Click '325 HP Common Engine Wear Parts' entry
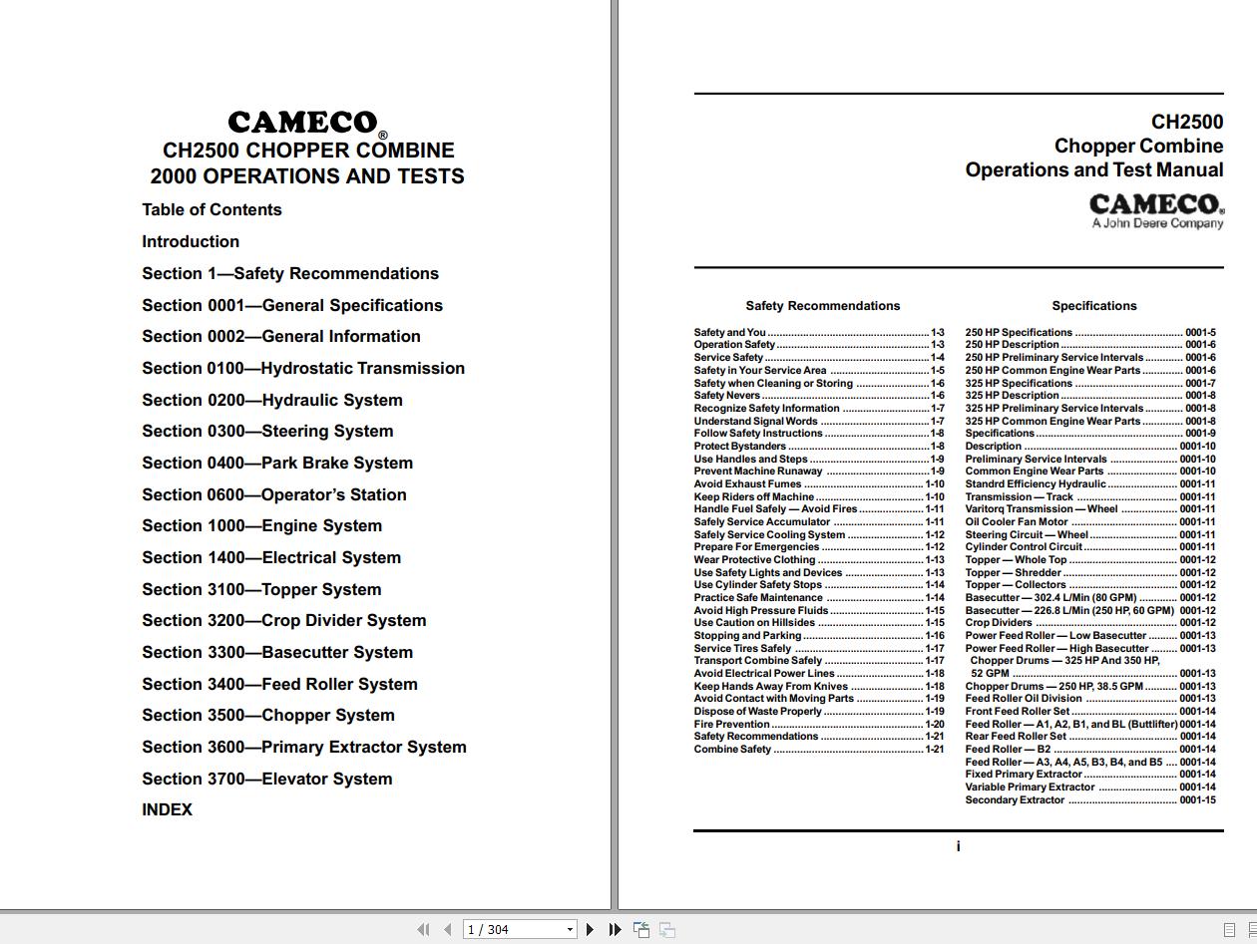 (x=1090, y=421)
